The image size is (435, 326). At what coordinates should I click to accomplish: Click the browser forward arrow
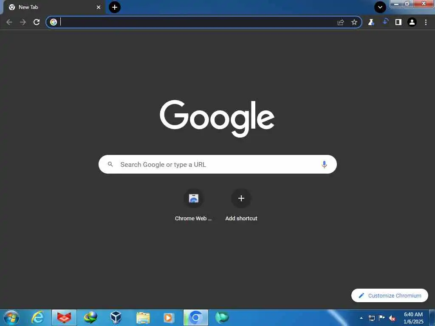click(23, 22)
